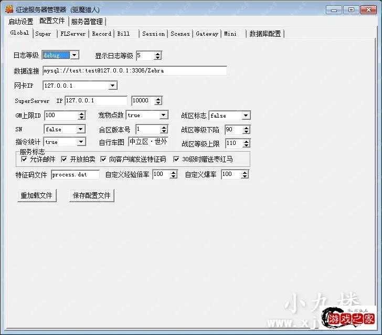The height and width of the screenshot is (335, 382).
Task: Increase the GM上限ID spinner
Action: point(82,113)
